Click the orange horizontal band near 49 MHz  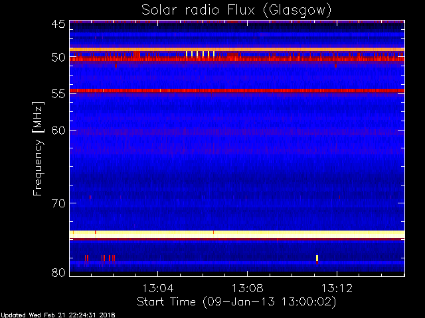coord(237,50)
